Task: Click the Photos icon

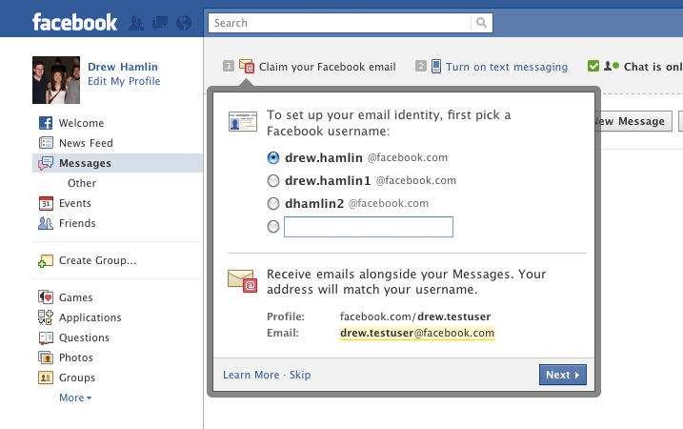Action: [x=46, y=357]
